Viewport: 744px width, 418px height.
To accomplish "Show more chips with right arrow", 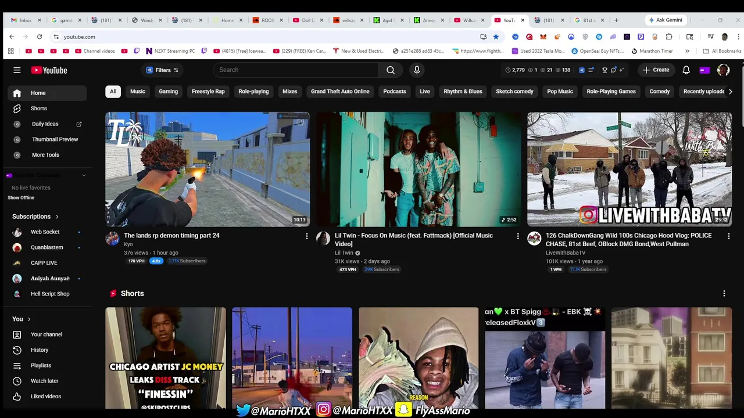I will [730, 91].
